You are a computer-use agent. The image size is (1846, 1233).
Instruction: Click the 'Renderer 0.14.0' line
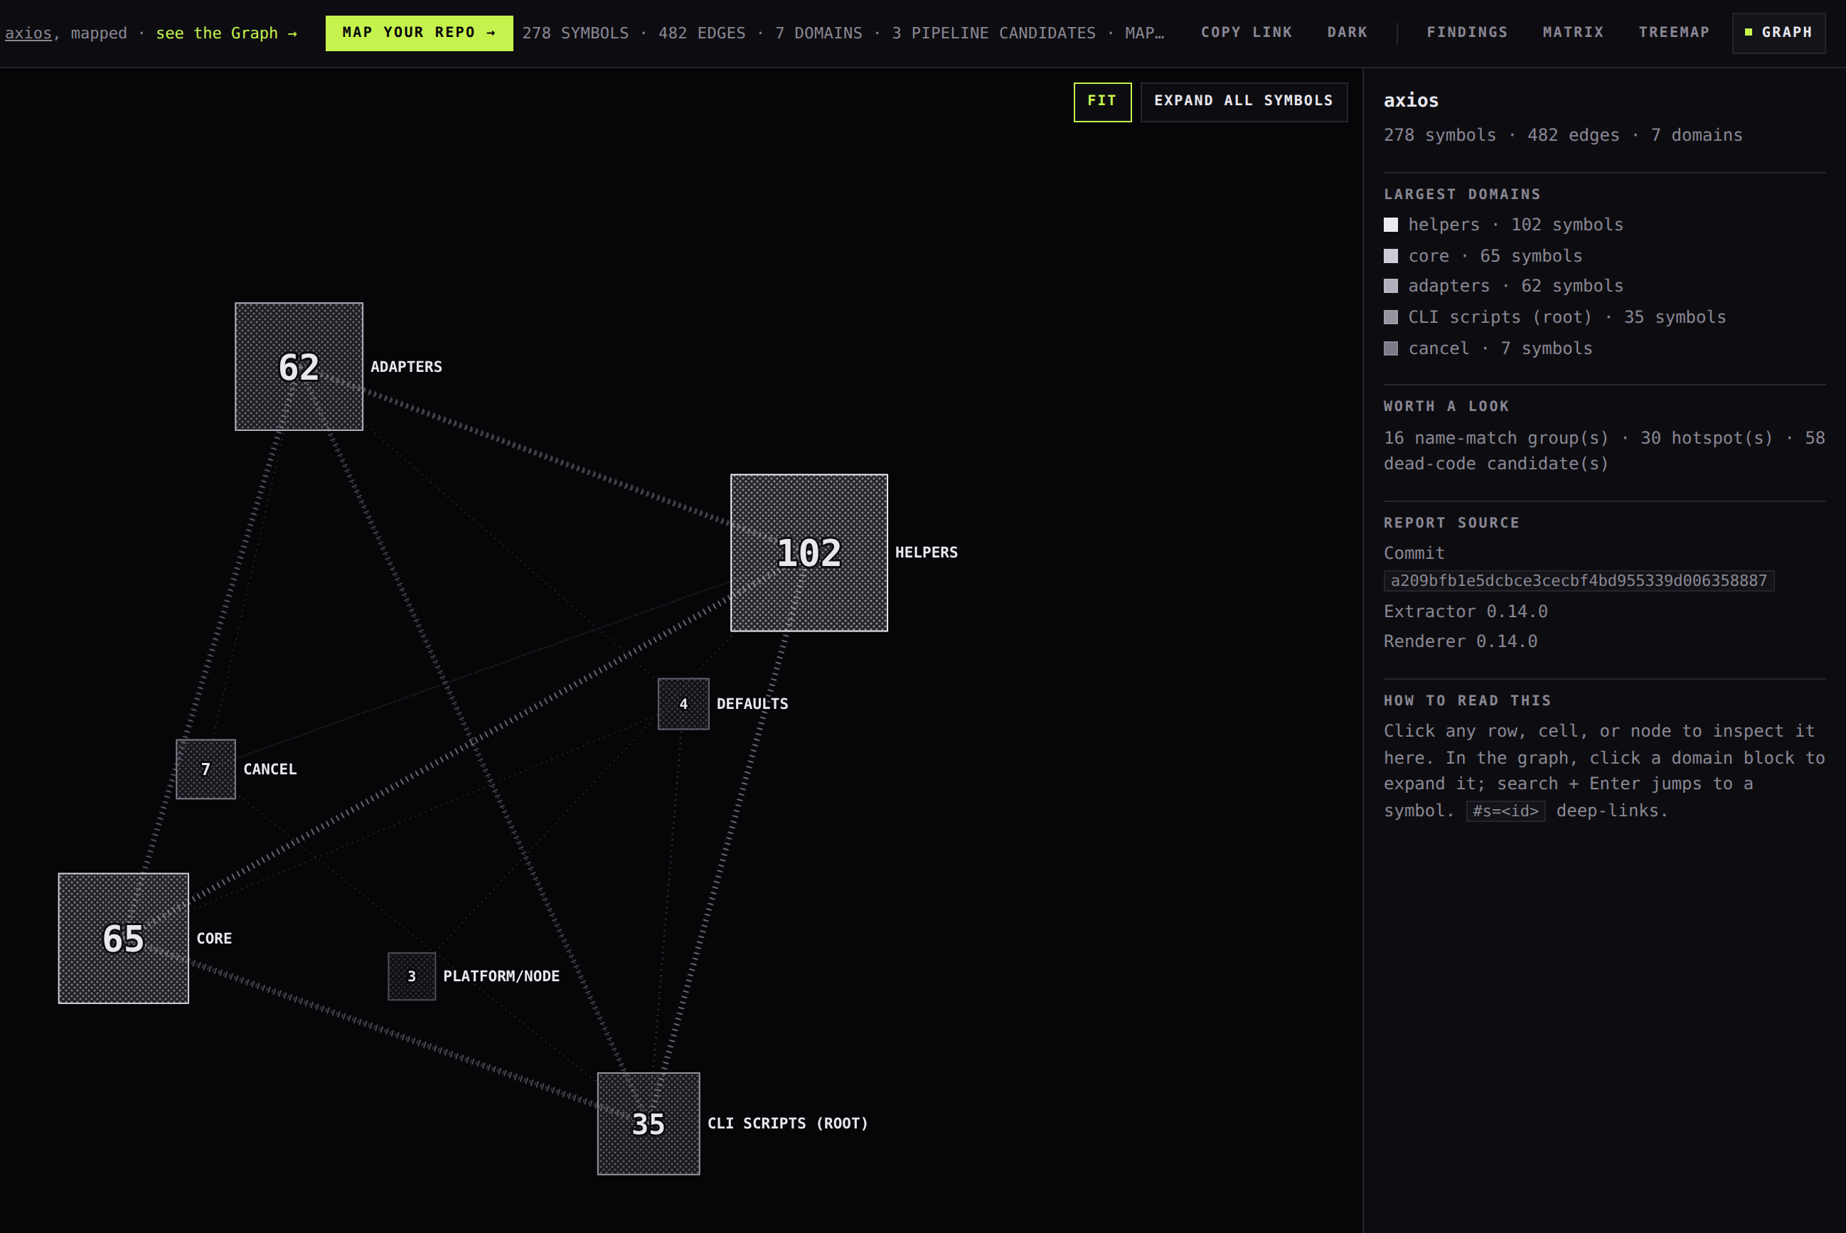click(x=1460, y=641)
